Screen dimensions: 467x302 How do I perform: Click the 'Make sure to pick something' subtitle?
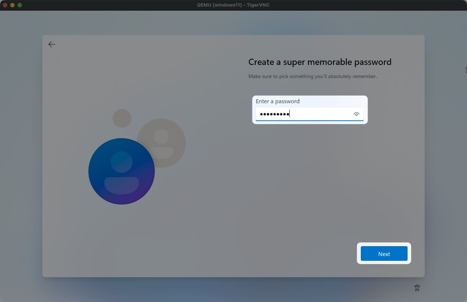(312, 77)
